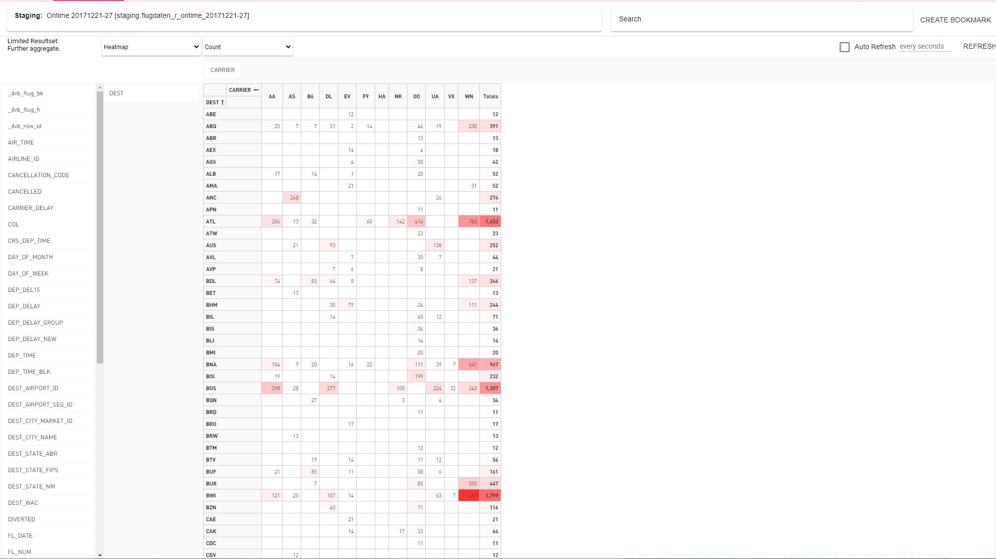The image size is (996, 559).
Task: Toggle the Auto Refresh checkbox
Action: [x=844, y=47]
